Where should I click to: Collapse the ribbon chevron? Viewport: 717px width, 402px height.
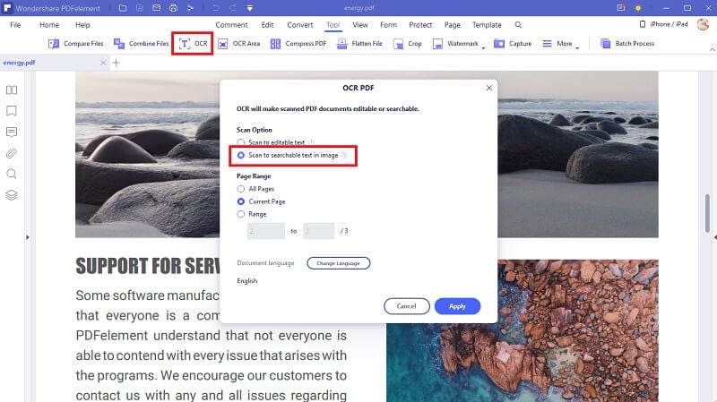pos(712,49)
